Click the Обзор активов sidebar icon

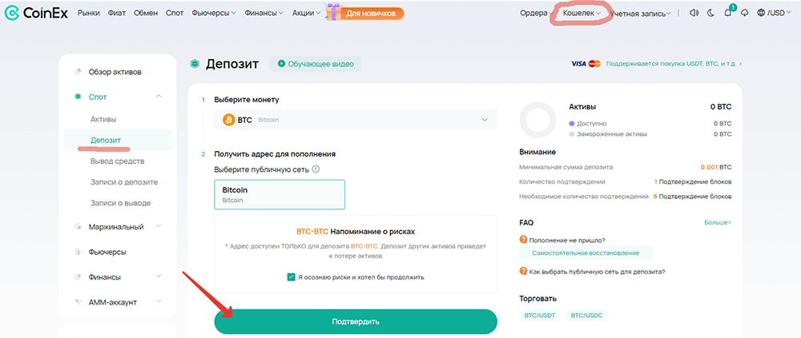78,72
